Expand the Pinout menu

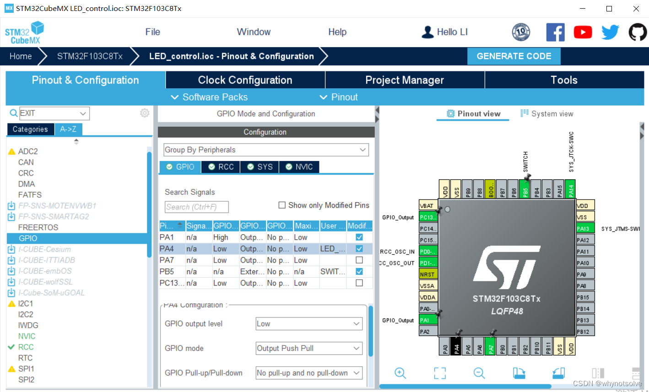(339, 97)
